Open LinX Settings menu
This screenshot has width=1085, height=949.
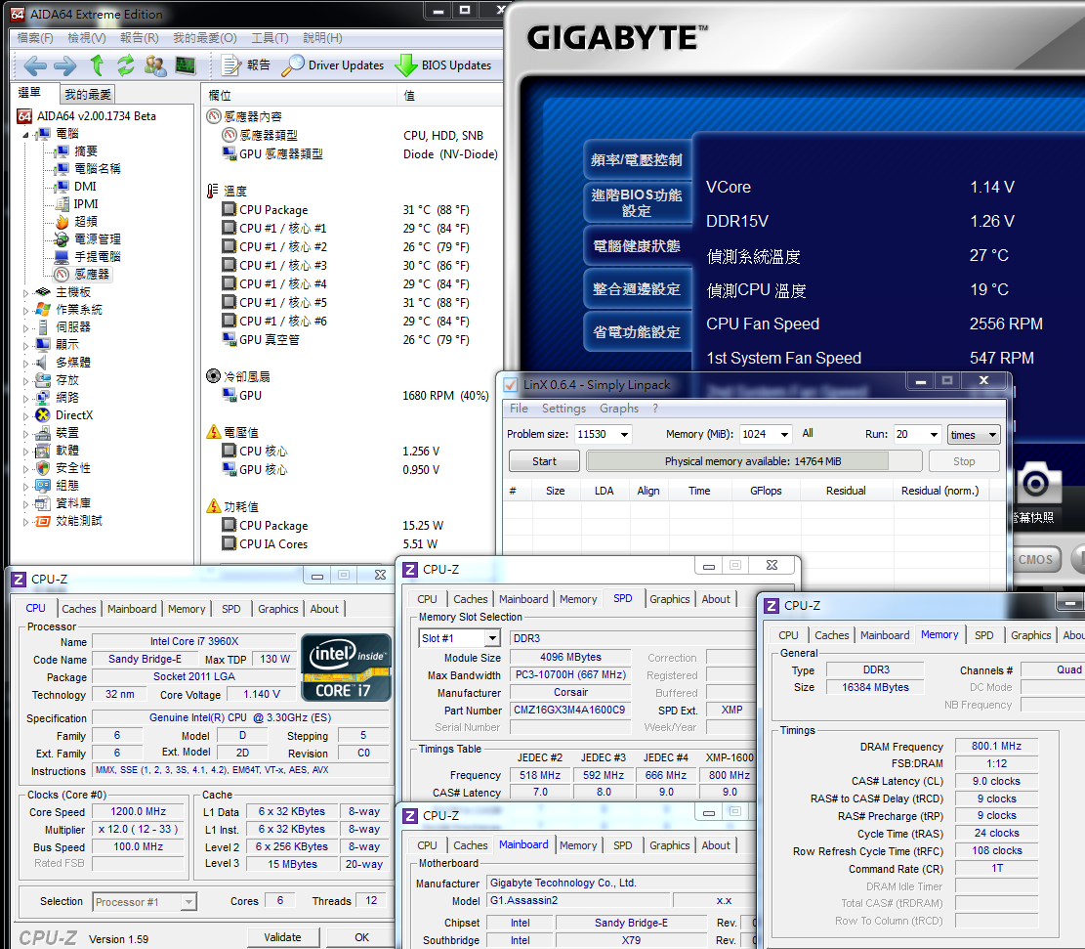click(x=563, y=409)
